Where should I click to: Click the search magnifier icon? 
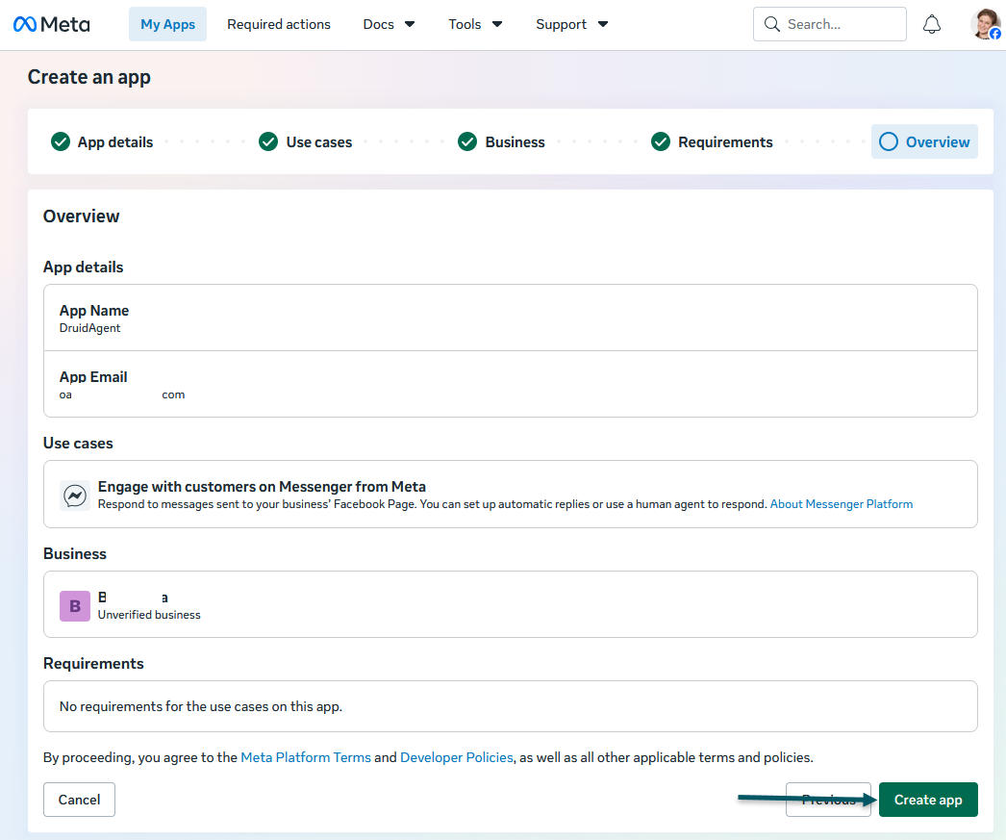772,24
